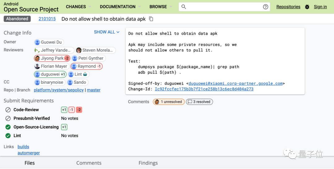Viewport: 334px width, 169px height.
Task: Open the CHANGES dropdown menu
Action: click(x=79, y=7)
